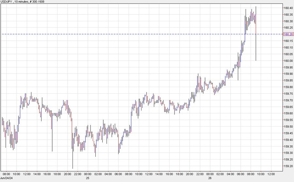294x182 pixels.
Task: Click the 159.35 price axis label
Action: point(288,146)
